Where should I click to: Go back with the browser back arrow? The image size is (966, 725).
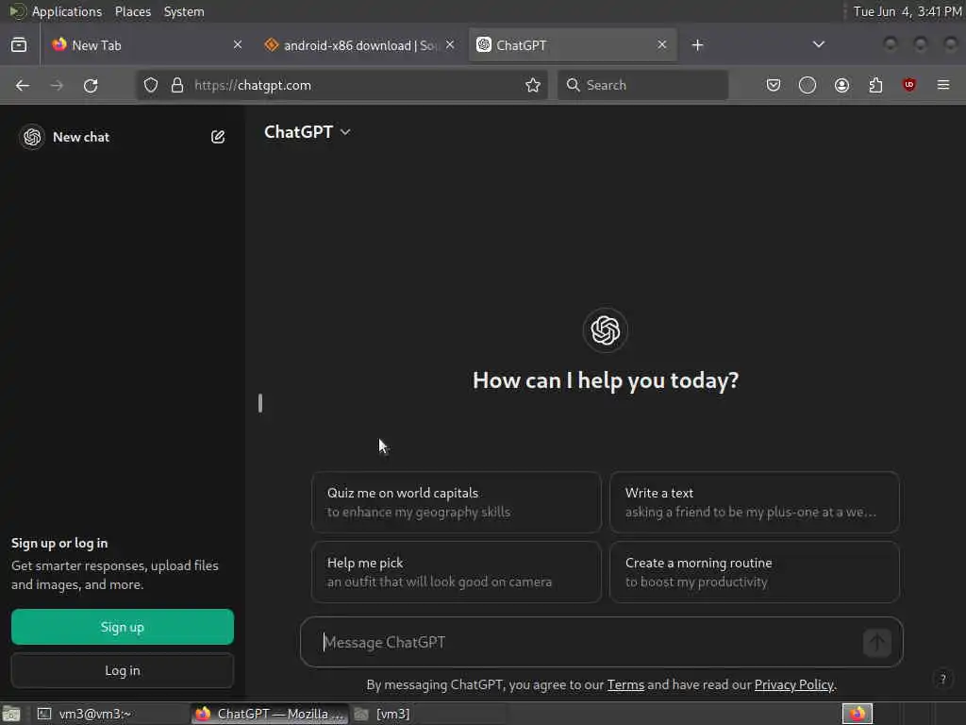pyautogui.click(x=23, y=85)
